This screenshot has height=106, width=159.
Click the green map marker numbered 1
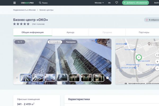[x=139, y=58]
